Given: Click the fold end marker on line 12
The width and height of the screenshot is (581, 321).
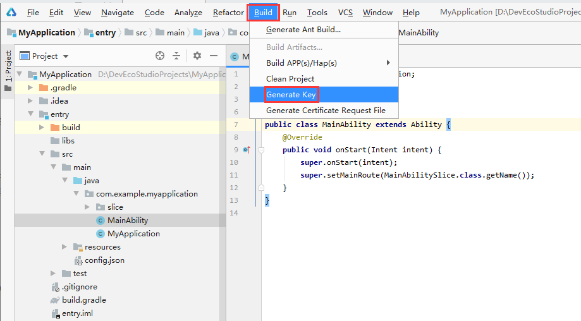Looking at the screenshot, I should 261,188.
